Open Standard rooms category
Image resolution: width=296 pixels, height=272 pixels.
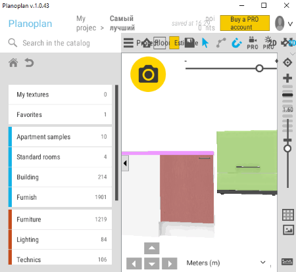tap(60, 157)
